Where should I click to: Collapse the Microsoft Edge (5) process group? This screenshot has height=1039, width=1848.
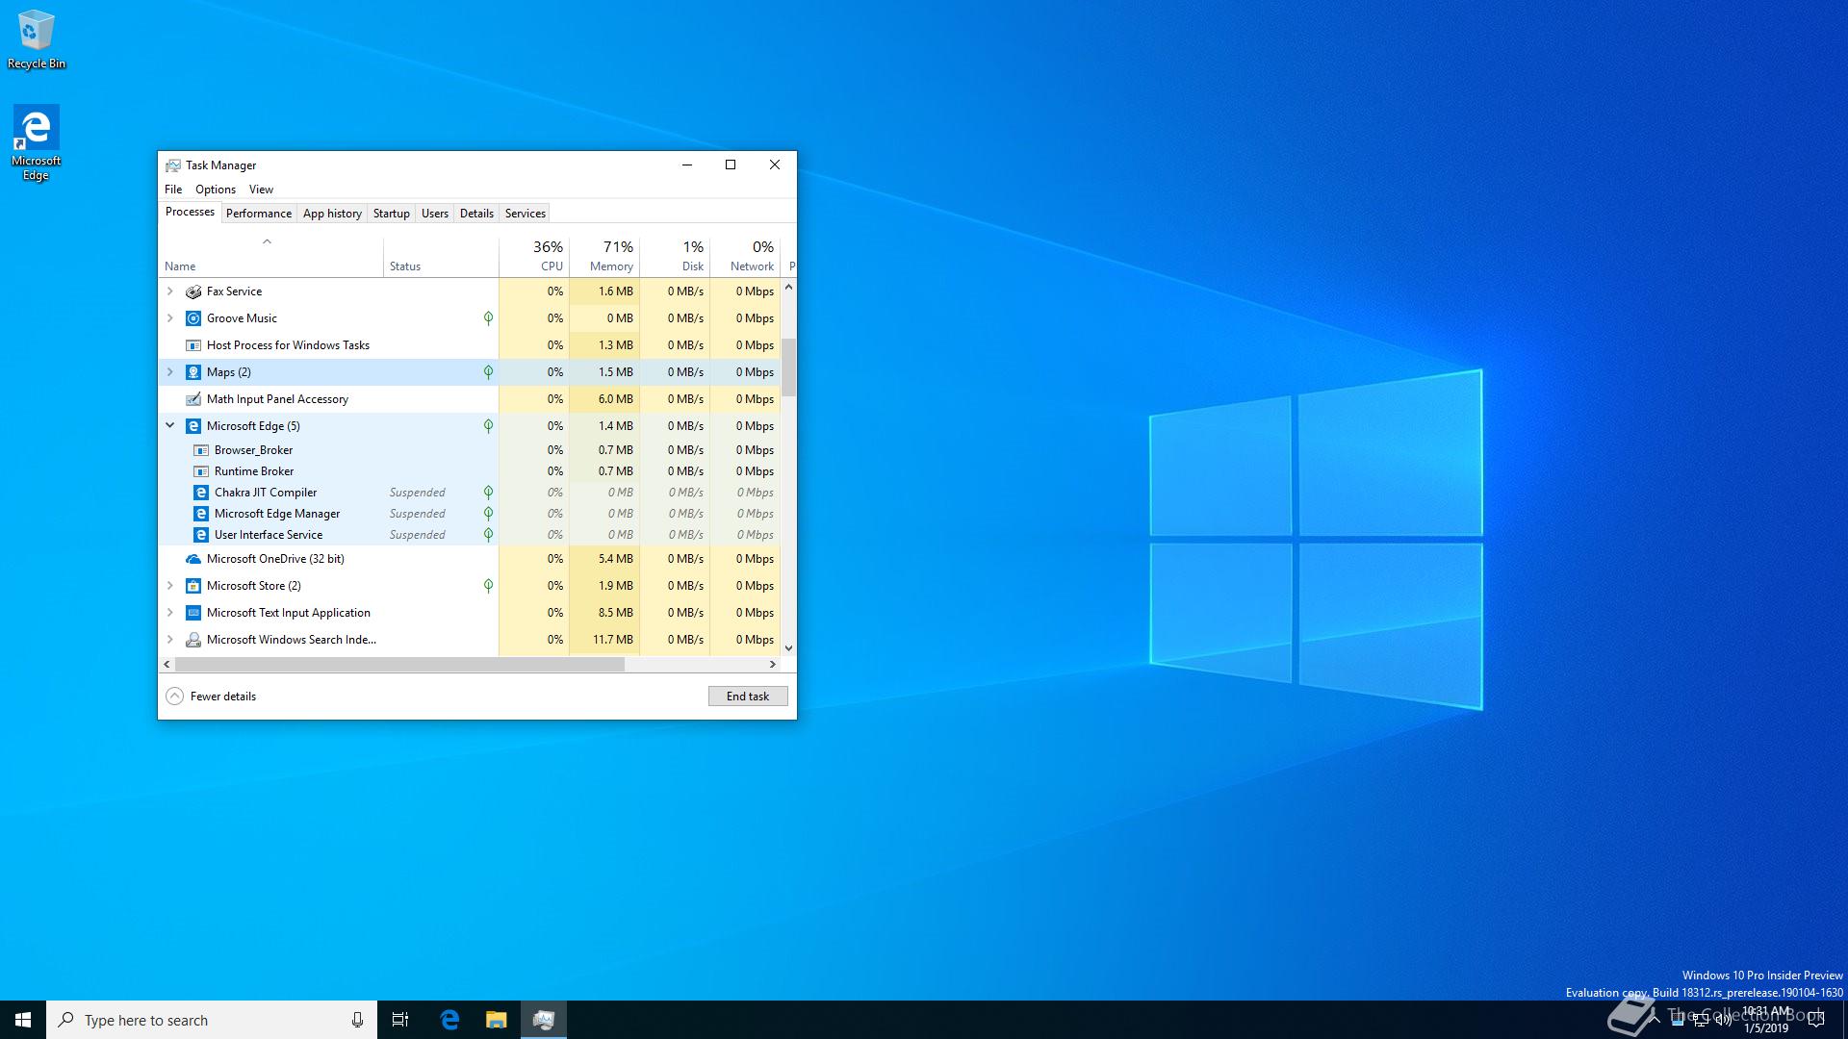click(x=170, y=426)
